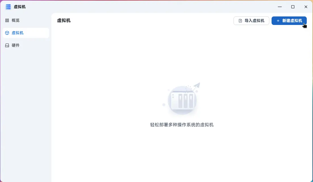
Task: Click the plus icon in 新建虚拟机 button
Action: click(278, 21)
